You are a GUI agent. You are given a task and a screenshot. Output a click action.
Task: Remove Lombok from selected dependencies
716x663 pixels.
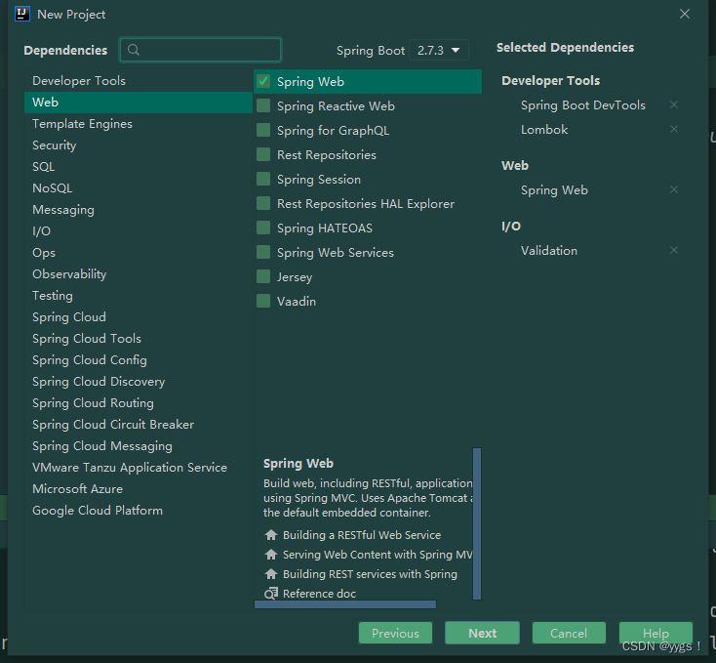pos(673,129)
